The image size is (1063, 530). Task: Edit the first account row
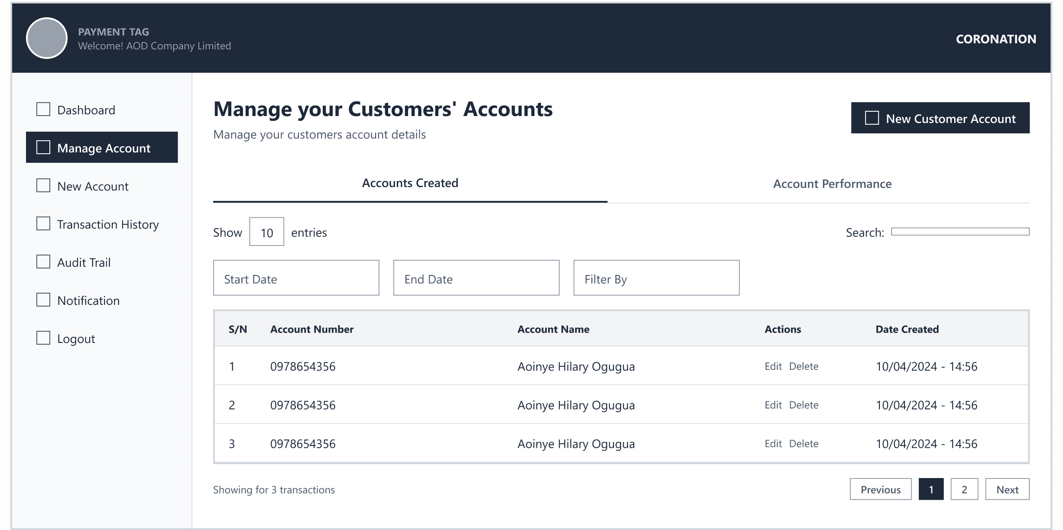[x=773, y=366]
